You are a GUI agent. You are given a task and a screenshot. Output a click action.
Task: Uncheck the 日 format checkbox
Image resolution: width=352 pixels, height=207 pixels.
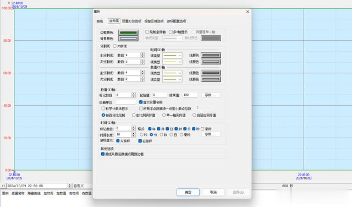pos(167,129)
